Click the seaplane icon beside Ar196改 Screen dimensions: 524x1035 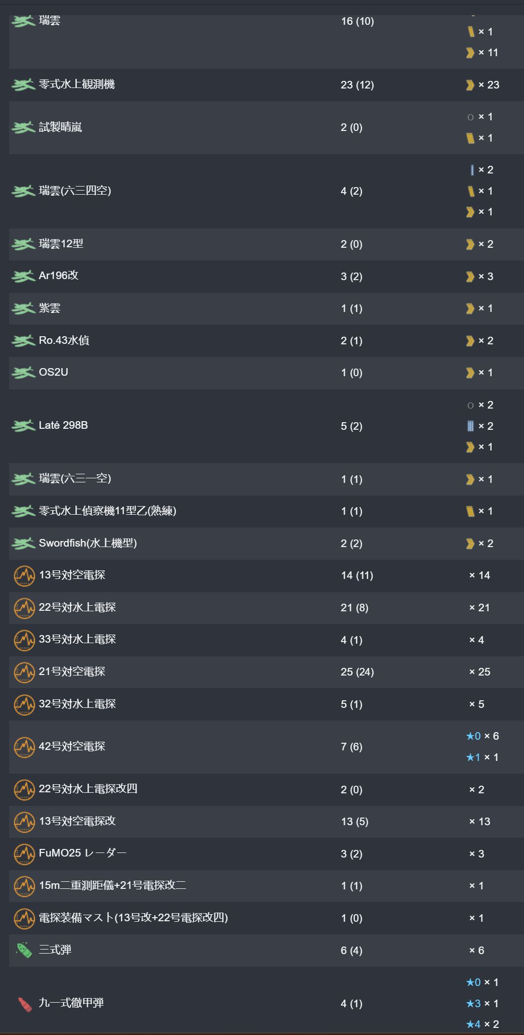point(23,276)
